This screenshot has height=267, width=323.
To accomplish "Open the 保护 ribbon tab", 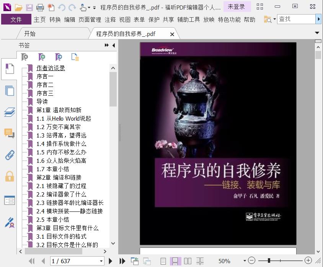I will click(x=154, y=20).
